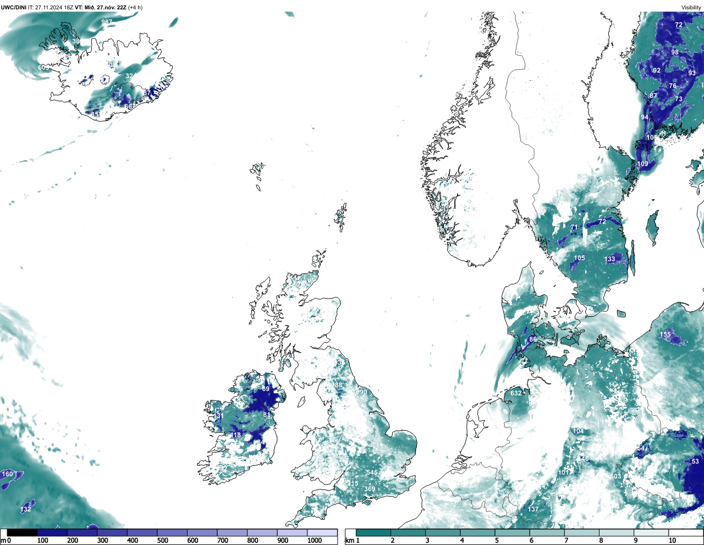Click the 155 value over northern Poland
Image resolution: width=704 pixels, height=545 pixels.
(x=665, y=334)
